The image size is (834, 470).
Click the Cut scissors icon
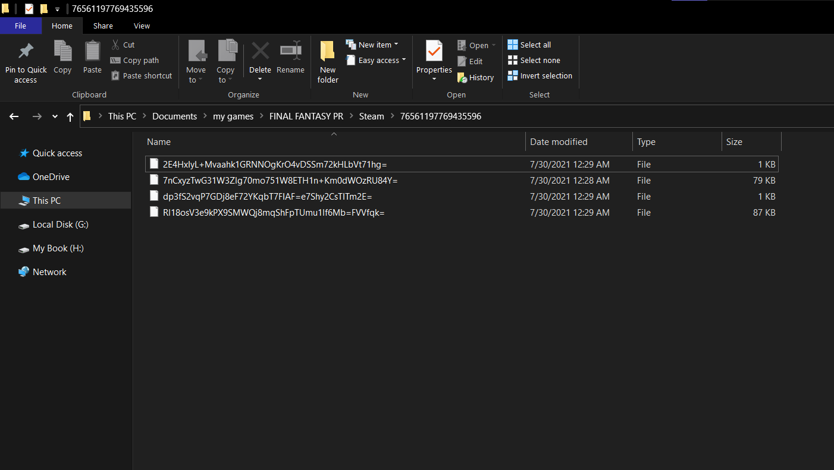[116, 45]
